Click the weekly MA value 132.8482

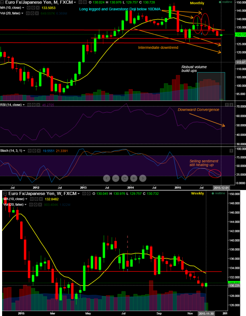(x=52, y=199)
